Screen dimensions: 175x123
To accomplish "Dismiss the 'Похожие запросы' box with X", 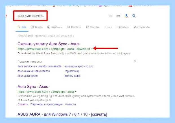I will coord(135,61).
